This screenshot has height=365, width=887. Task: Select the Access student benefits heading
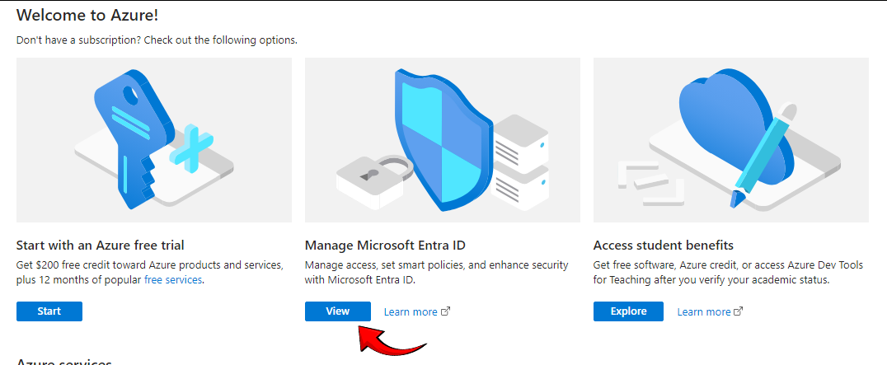(x=664, y=246)
